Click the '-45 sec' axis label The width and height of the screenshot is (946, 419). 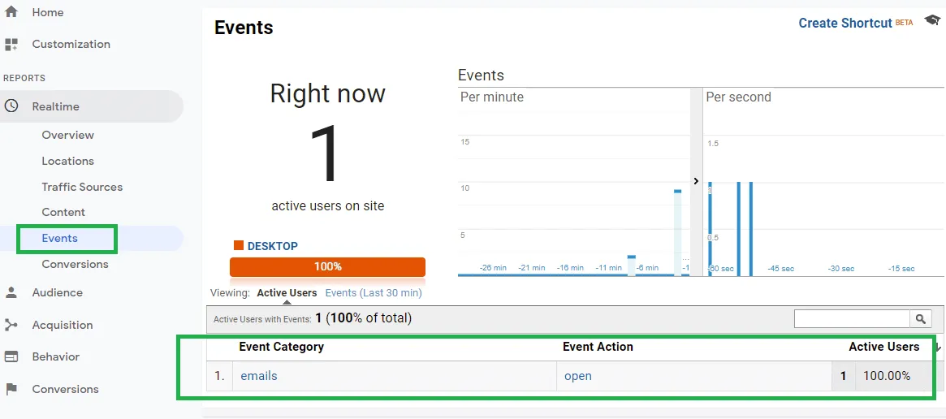[780, 268]
